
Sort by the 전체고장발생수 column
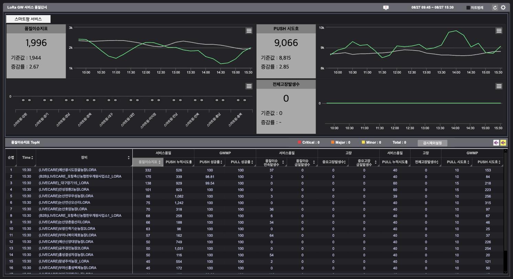[x=426, y=162]
